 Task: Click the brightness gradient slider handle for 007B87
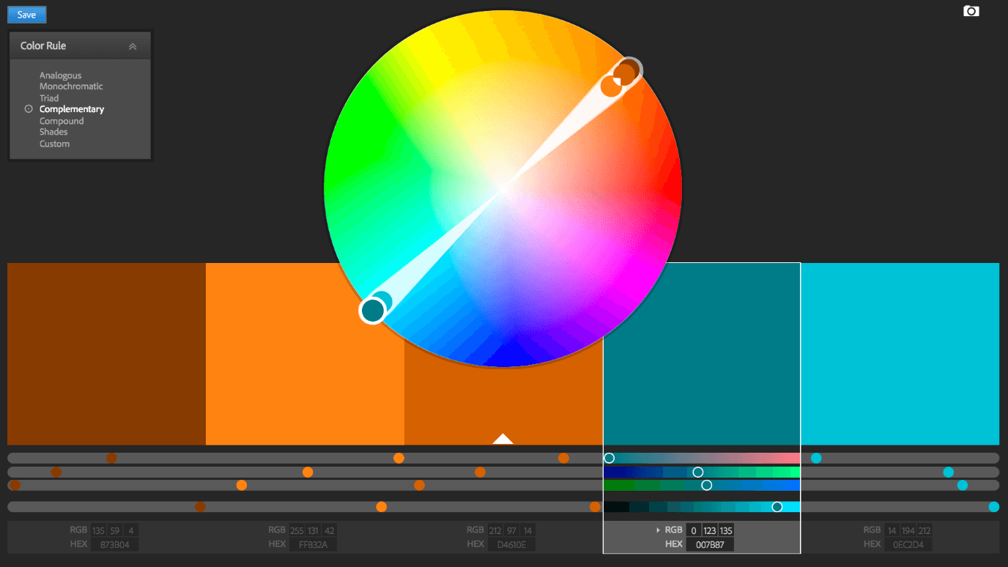(x=777, y=507)
